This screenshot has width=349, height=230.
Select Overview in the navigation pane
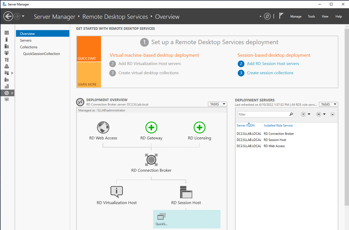[x=43, y=33]
